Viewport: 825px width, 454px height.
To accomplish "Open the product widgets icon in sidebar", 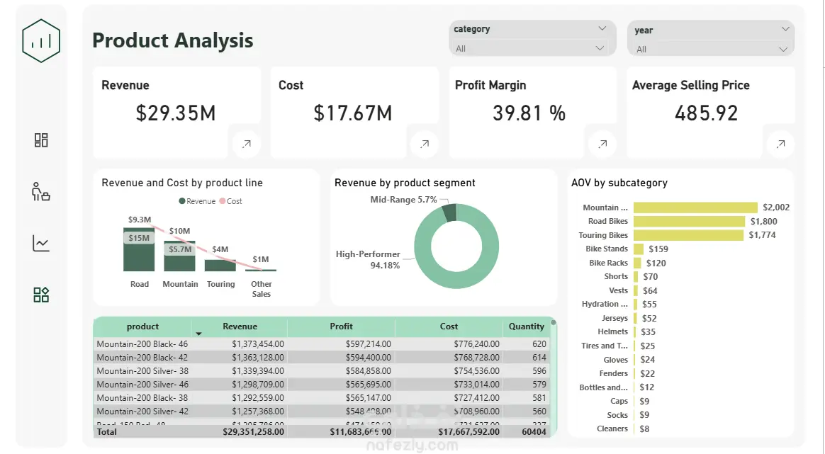I will [x=41, y=295].
